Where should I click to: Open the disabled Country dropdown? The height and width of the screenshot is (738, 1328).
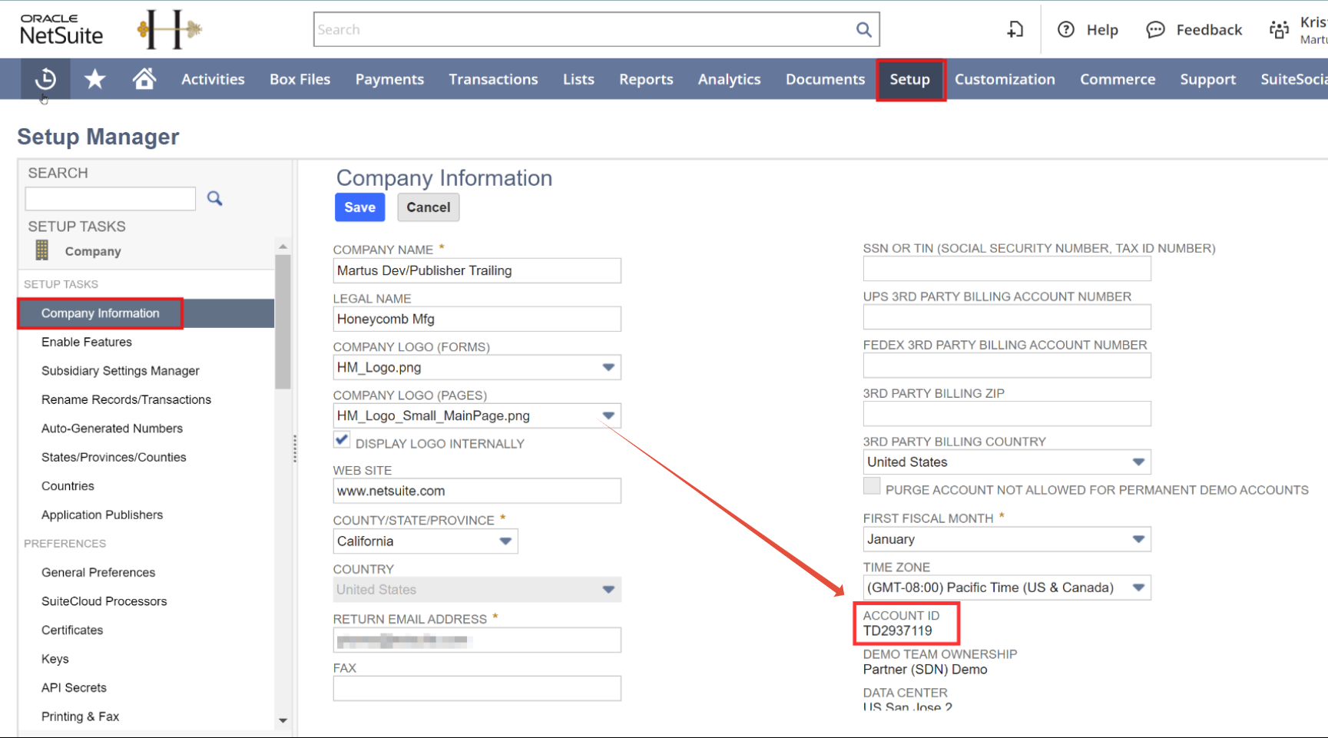click(608, 590)
